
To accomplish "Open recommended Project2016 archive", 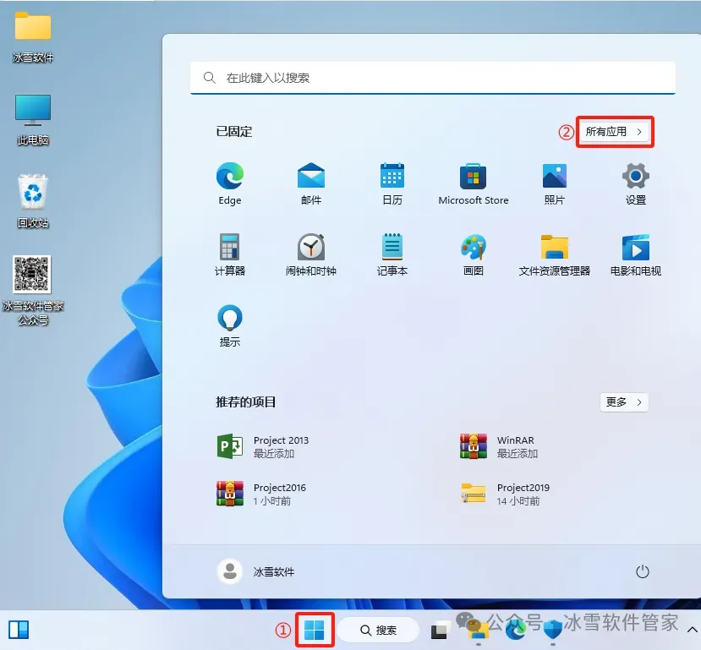I will (x=261, y=494).
